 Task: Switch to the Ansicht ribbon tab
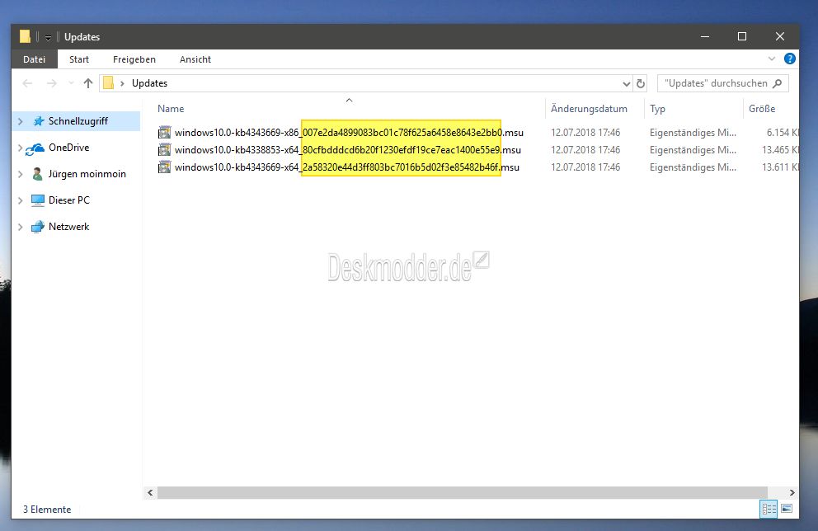click(x=195, y=59)
